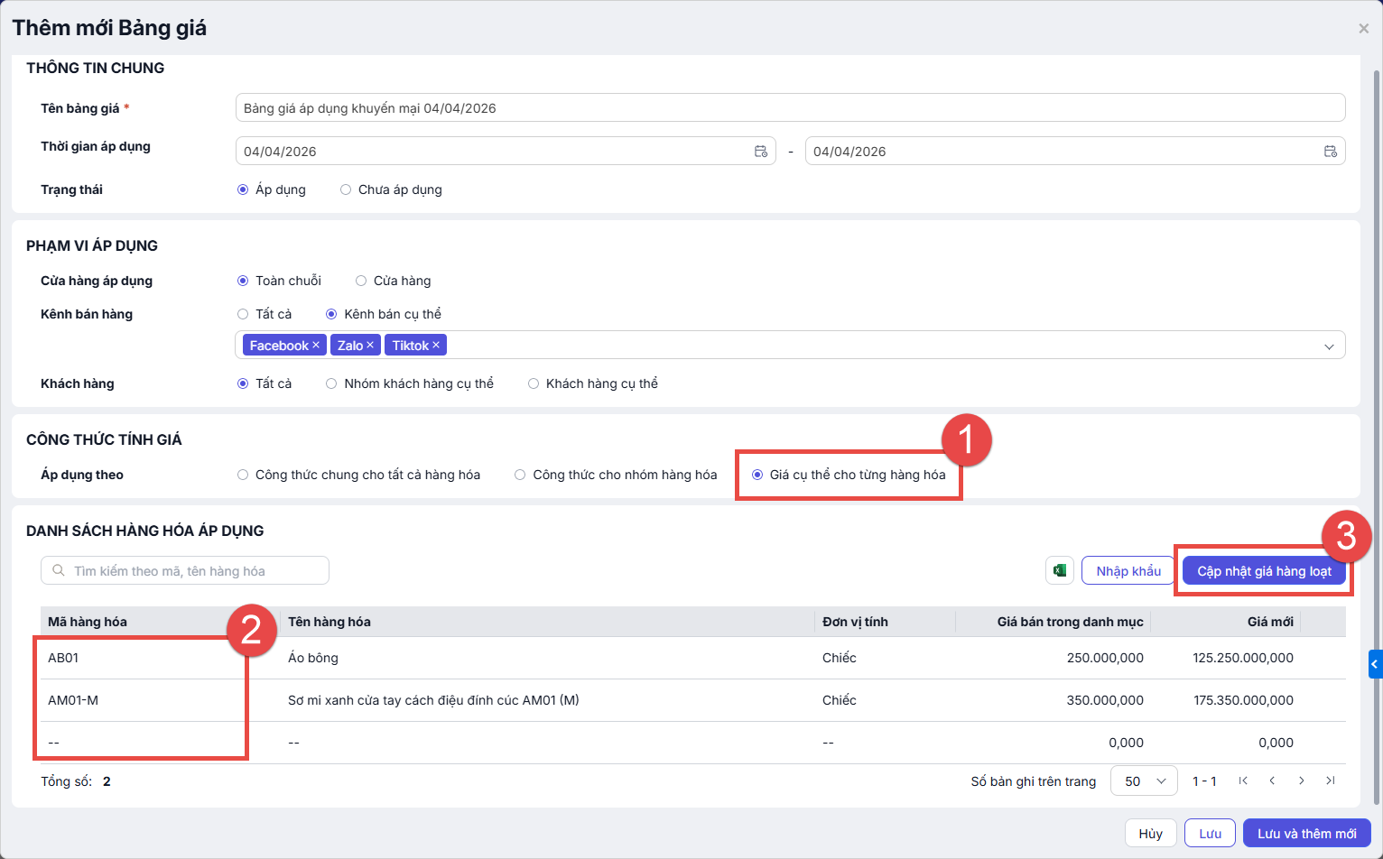The image size is (1383, 859).
Task: Go to the next page arrow
Action: pos(1301,780)
